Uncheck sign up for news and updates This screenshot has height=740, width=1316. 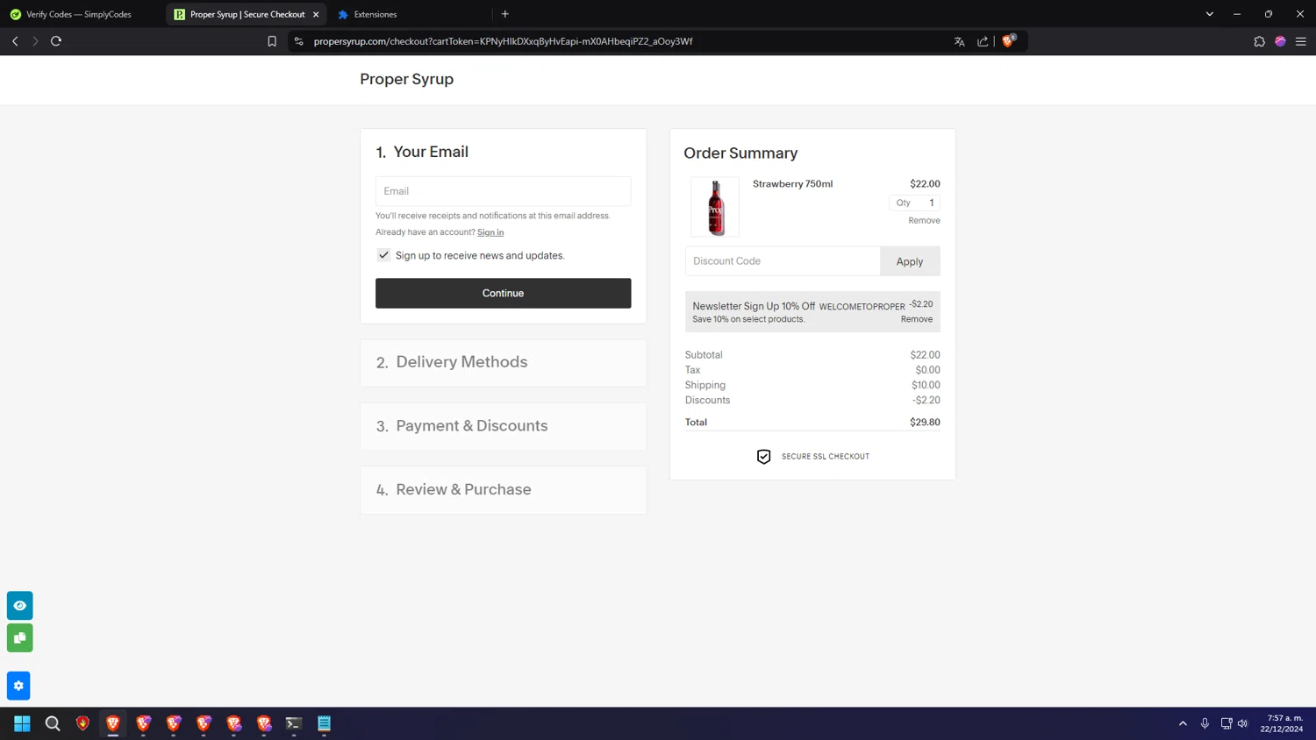click(x=383, y=255)
